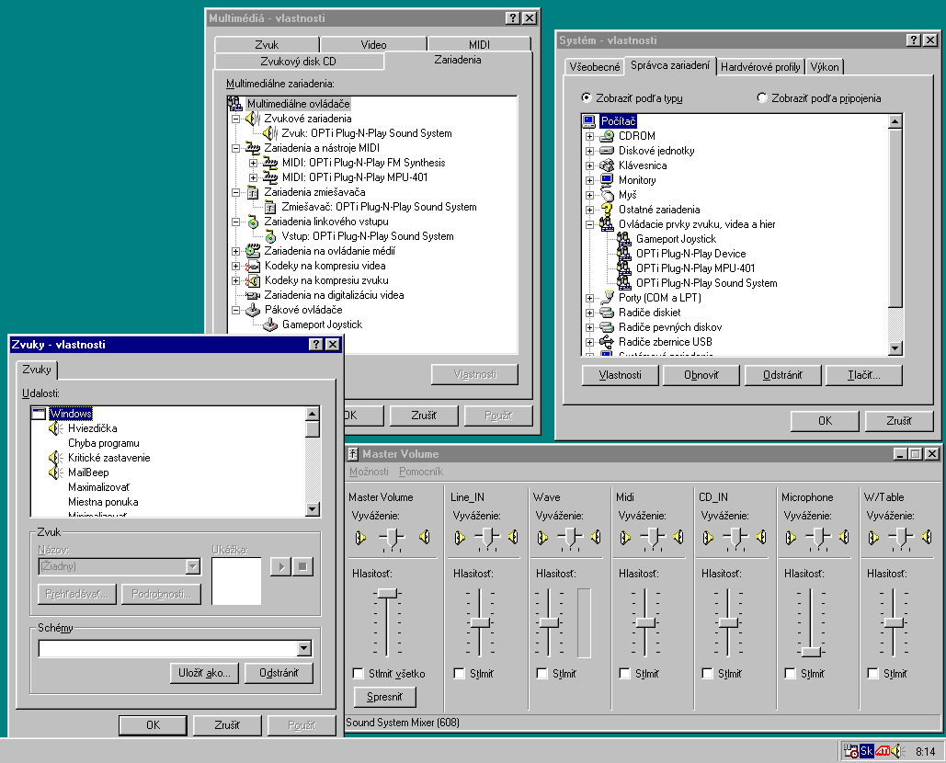Select Zobraziť podľa pripojenia radio button
This screenshot has width=946, height=763.
pyautogui.click(x=762, y=98)
